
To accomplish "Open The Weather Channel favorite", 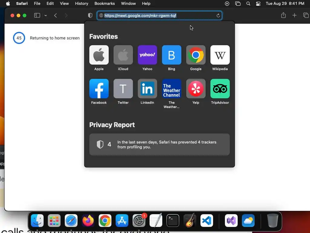I will (x=172, y=89).
